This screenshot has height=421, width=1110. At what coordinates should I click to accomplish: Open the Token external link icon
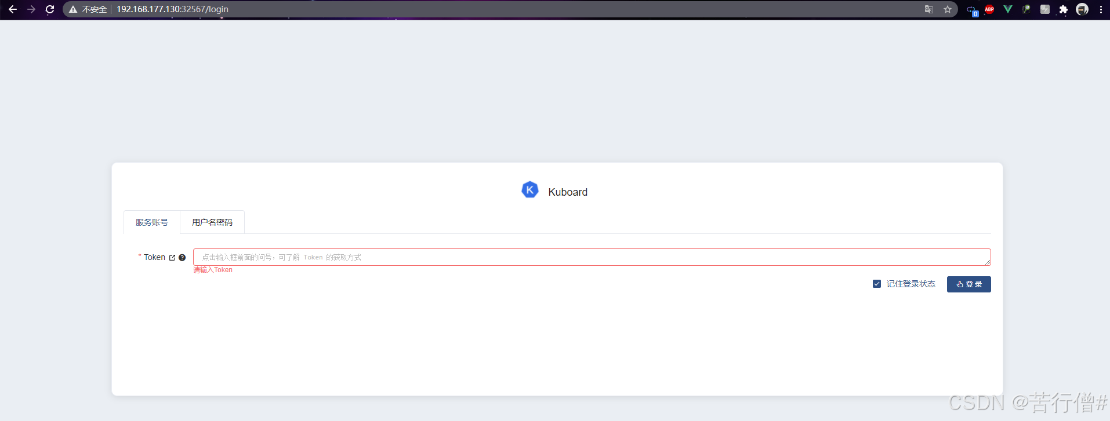172,258
